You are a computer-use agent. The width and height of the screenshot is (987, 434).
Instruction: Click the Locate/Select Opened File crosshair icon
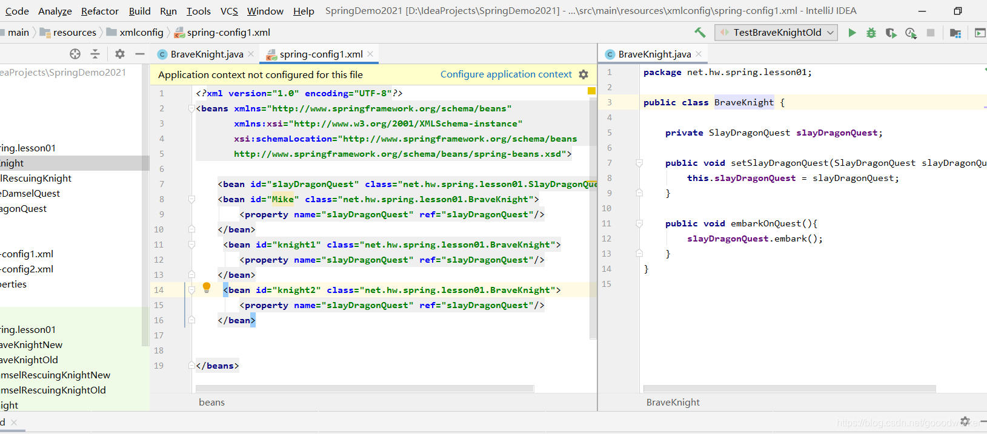coord(75,54)
